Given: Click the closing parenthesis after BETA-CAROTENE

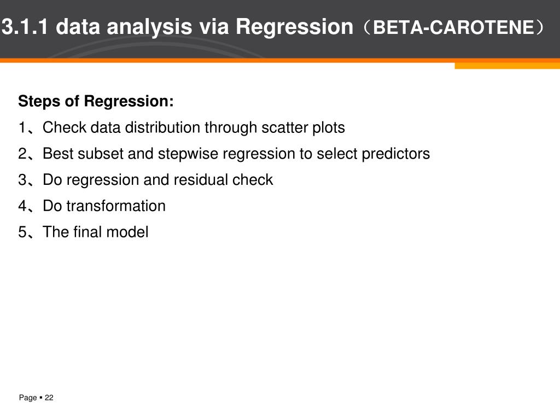Looking at the screenshot, I should (540, 28).
